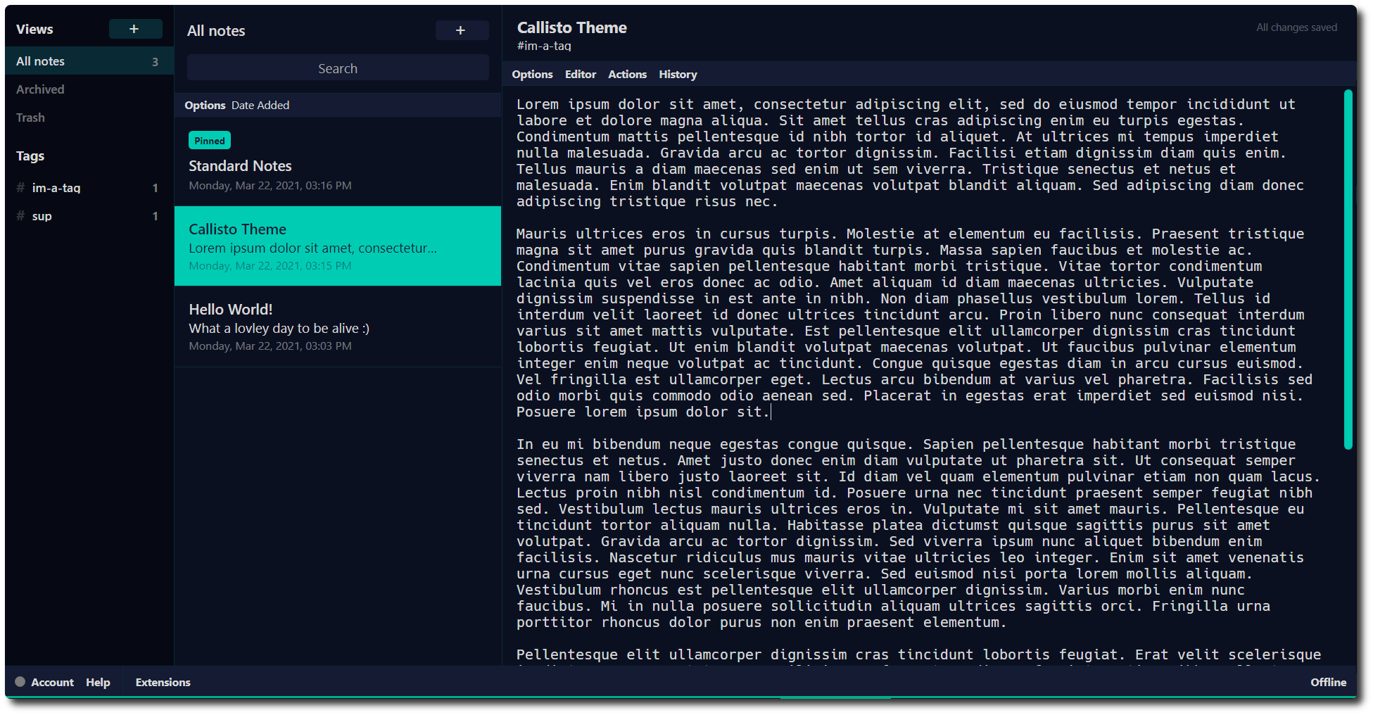Click the Offline status indicator
Viewport: 1373px width, 715px height.
coord(1329,682)
